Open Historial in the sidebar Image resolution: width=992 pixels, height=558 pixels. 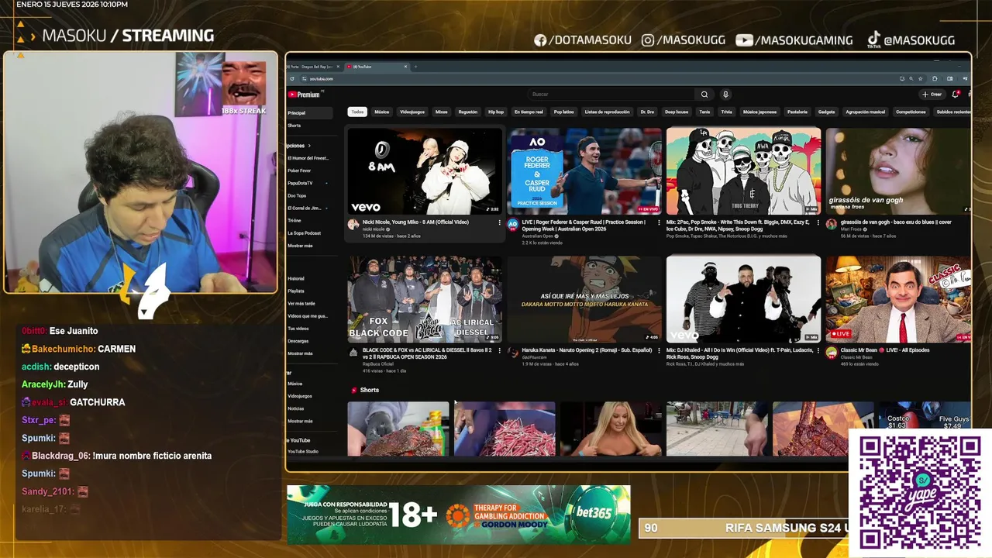(x=296, y=278)
